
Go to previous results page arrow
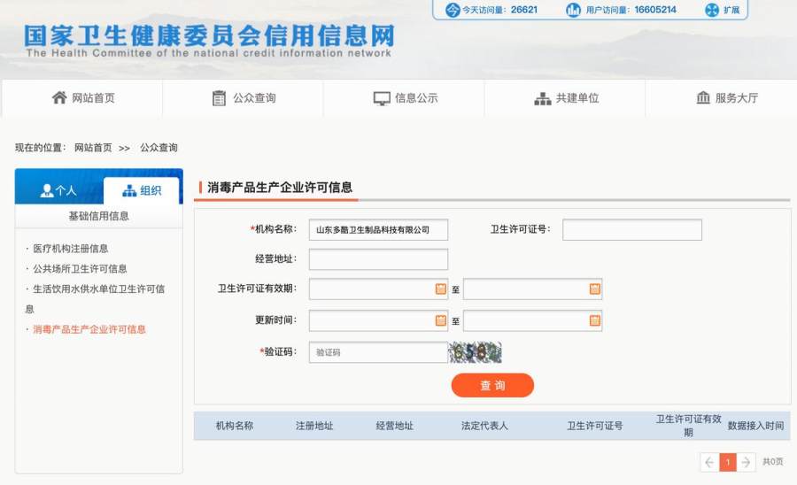pyautogui.click(x=709, y=462)
